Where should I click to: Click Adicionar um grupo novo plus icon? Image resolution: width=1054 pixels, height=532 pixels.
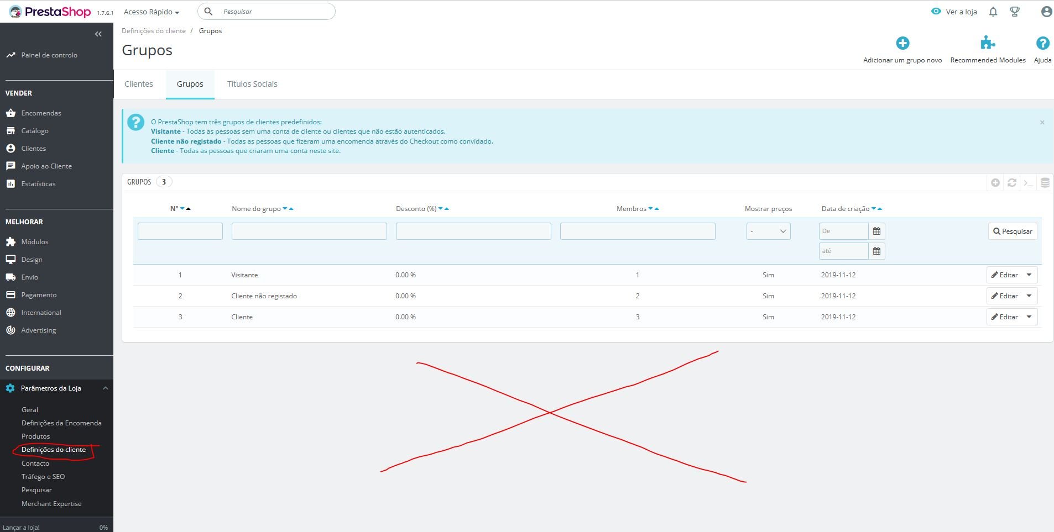[x=902, y=43]
